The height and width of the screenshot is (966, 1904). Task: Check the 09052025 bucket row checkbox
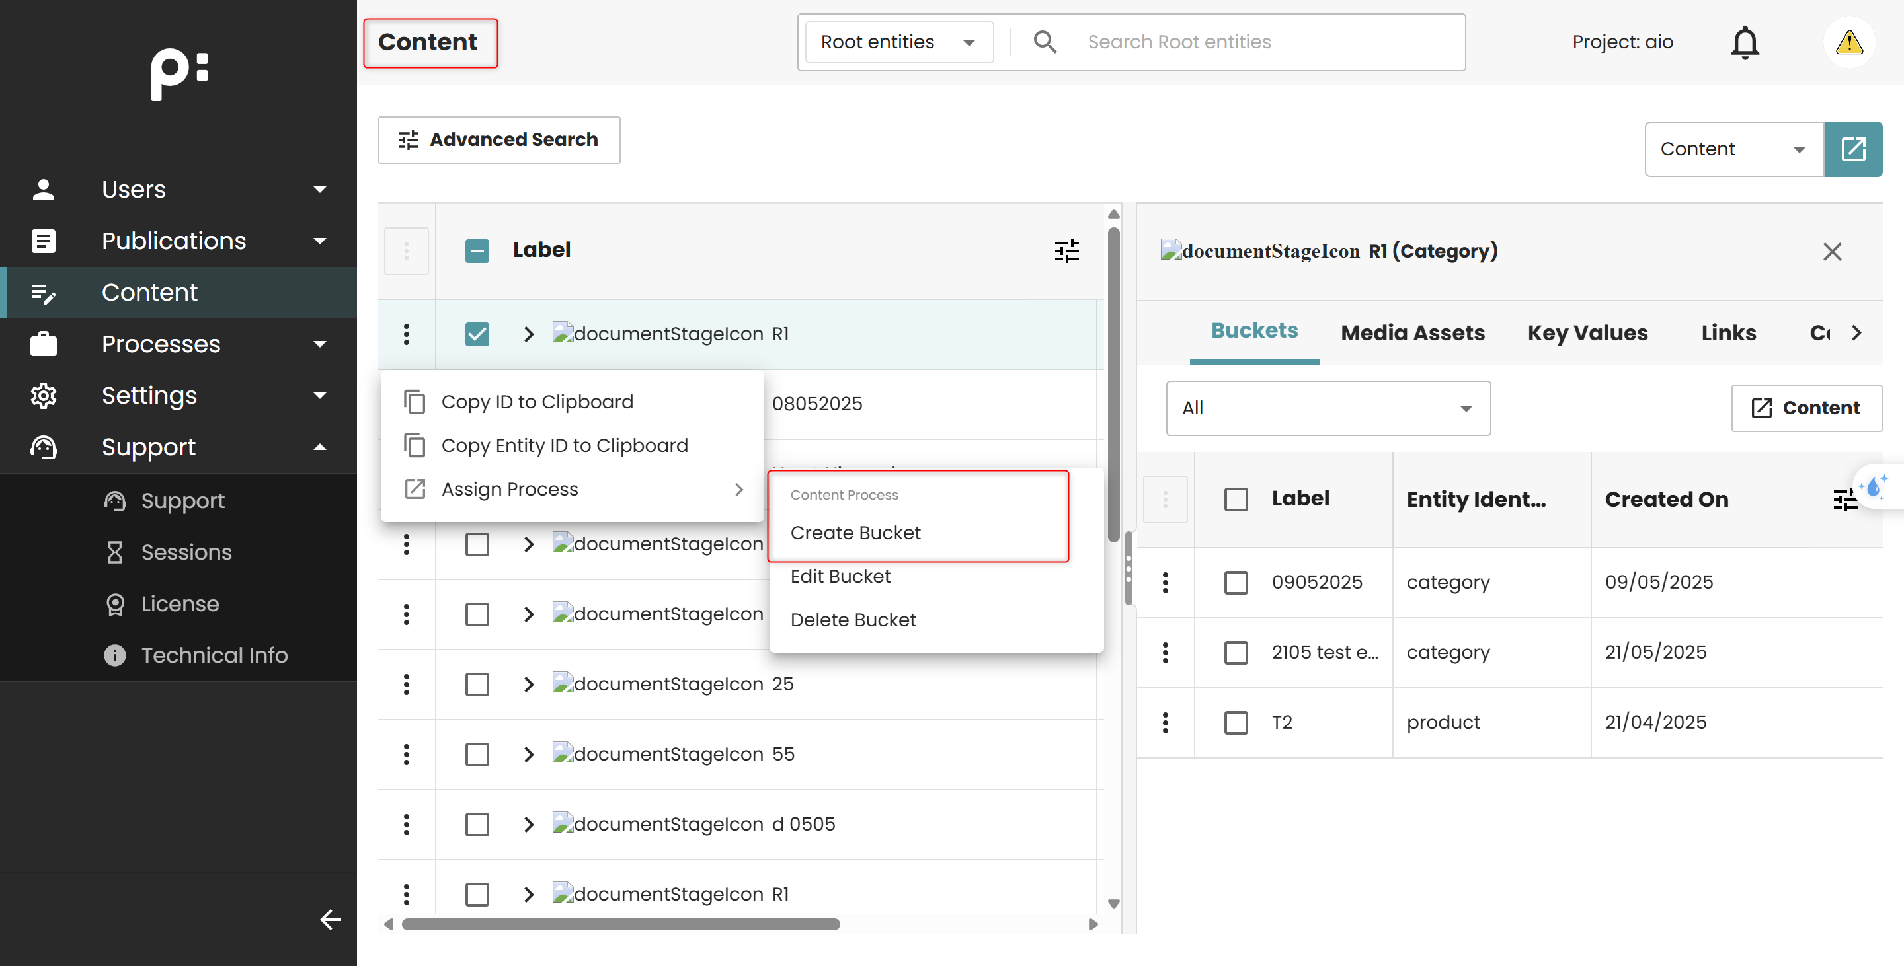(x=1236, y=582)
